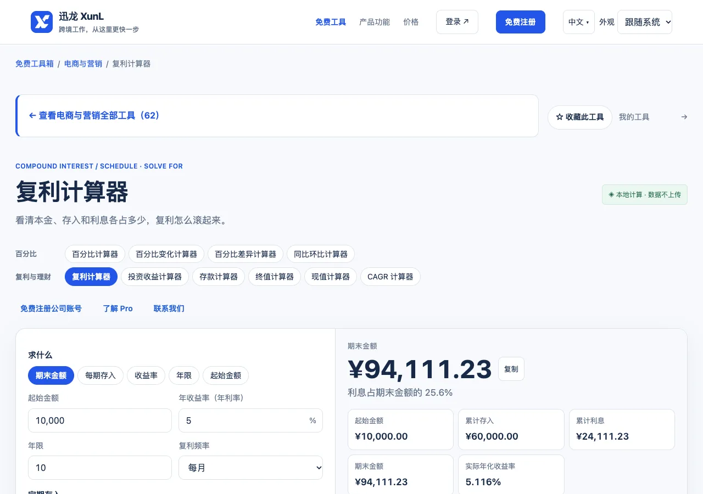Click the 实际年化收益率 value 5.116%
The width and height of the screenshot is (703, 494).
coord(483,482)
